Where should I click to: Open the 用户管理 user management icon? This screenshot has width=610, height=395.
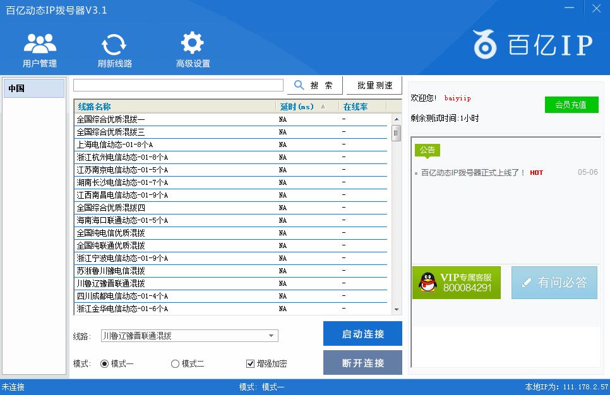[x=40, y=50]
